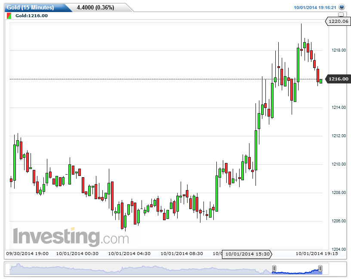Click the 4.4000 (0.36%) change value
Viewport: 351px width, 280px height.
[95, 7]
